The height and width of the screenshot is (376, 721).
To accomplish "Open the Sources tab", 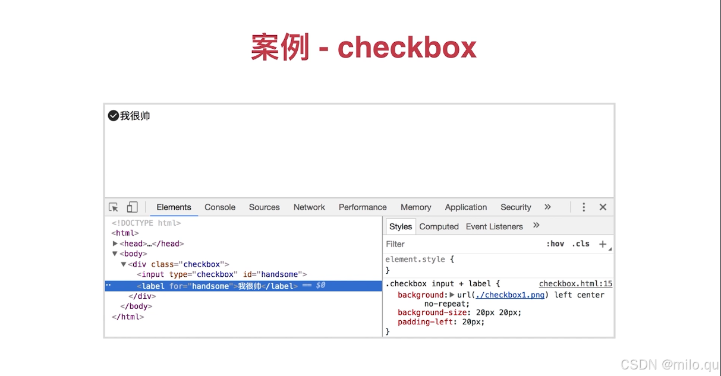I will [x=265, y=207].
